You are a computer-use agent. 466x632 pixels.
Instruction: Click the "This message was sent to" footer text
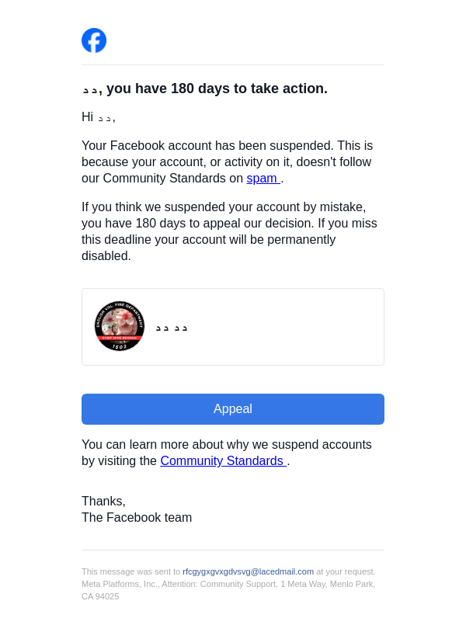(x=130, y=571)
